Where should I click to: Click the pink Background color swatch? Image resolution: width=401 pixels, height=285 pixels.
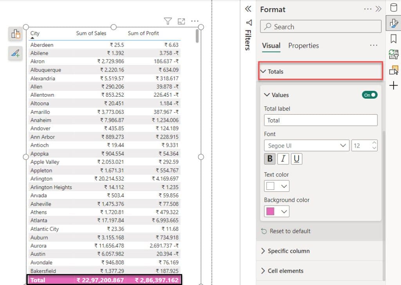[270, 211]
